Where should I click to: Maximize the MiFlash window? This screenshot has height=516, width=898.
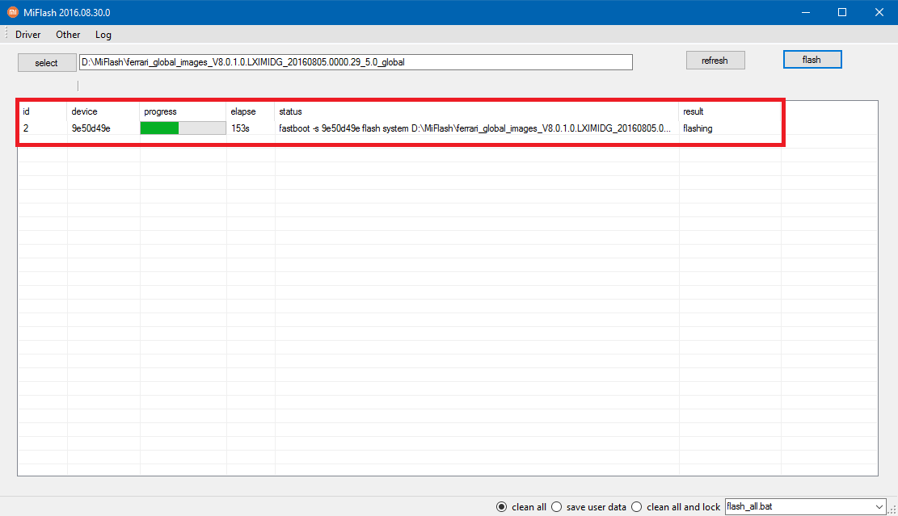(842, 12)
